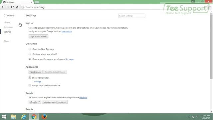This screenshot has width=213, height=120.
Task: Click the volume speaker tray icon
Action: pos(197,117)
